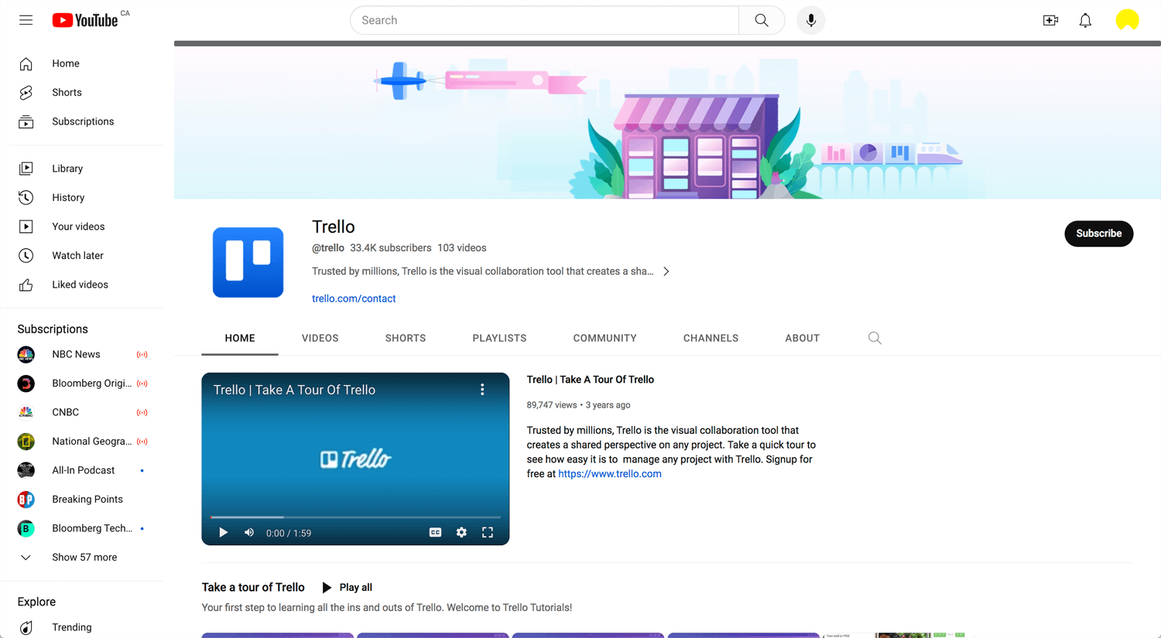Image resolution: width=1161 pixels, height=638 pixels.
Task: Open National Geographic subscription
Action: 82,441
